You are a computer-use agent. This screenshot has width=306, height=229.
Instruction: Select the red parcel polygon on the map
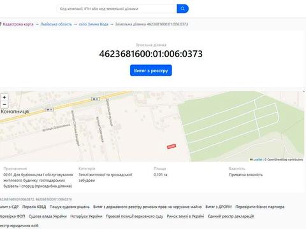(x=171, y=146)
